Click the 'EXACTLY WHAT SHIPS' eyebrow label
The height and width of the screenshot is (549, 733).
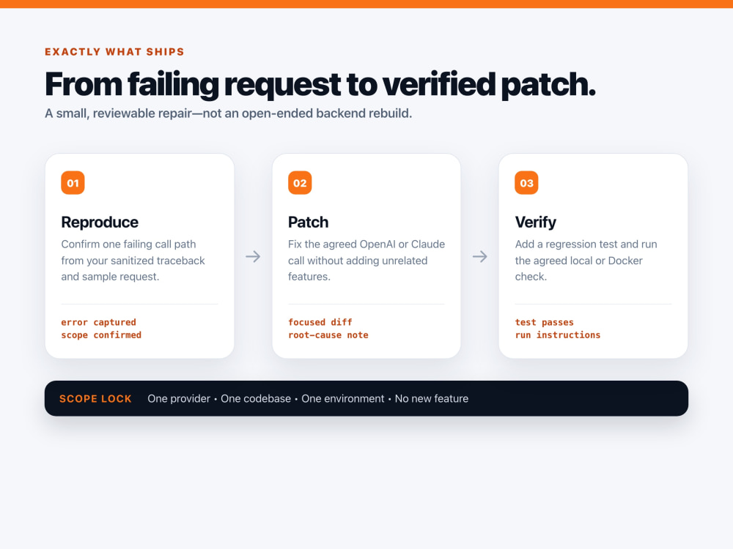(x=114, y=52)
